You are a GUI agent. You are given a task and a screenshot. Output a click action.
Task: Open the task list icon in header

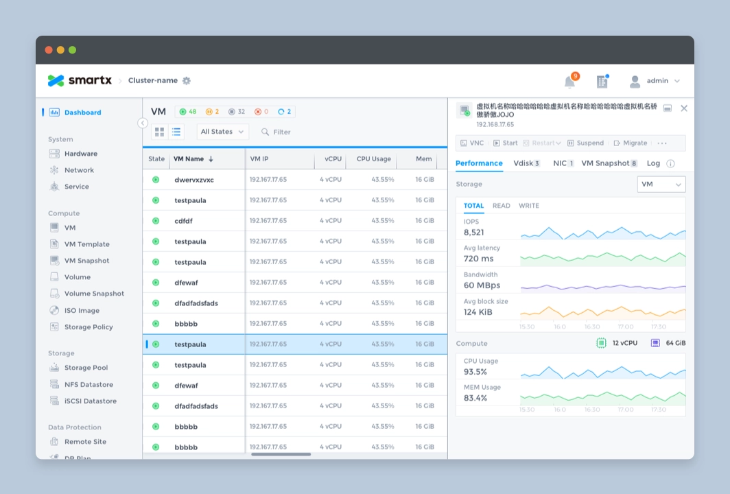[x=602, y=82]
